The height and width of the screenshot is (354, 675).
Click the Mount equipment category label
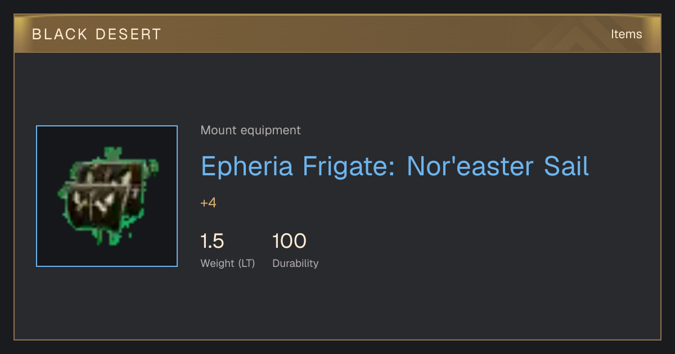click(x=250, y=130)
